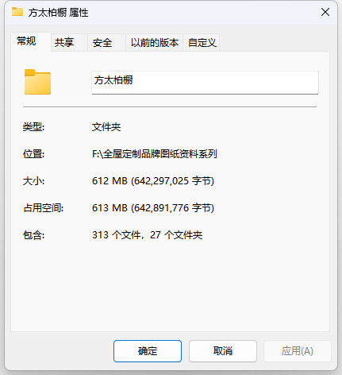Screen dimensions: 342x375
Task: Click the small folder icon in title bar
Action: 17,12
